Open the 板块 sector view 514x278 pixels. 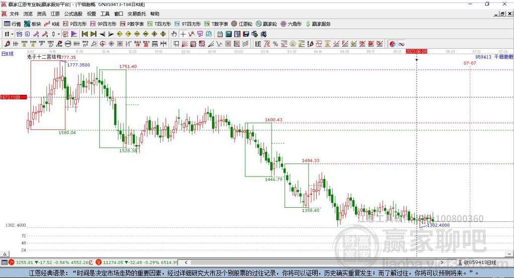(33, 24)
